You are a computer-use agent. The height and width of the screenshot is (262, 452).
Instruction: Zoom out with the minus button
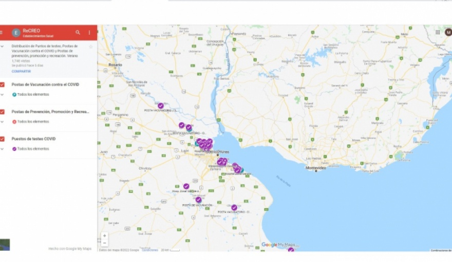(x=105, y=243)
